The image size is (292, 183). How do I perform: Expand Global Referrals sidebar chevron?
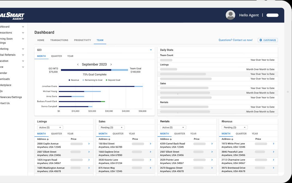click(23, 55)
